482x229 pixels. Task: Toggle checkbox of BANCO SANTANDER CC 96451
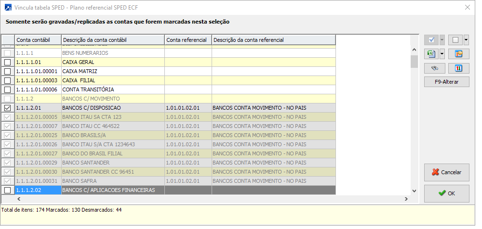(7, 172)
